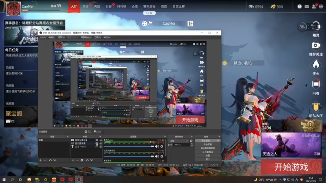Switch to the game 排行榜 tab
The image size is (326, 183).
point(121,7)
